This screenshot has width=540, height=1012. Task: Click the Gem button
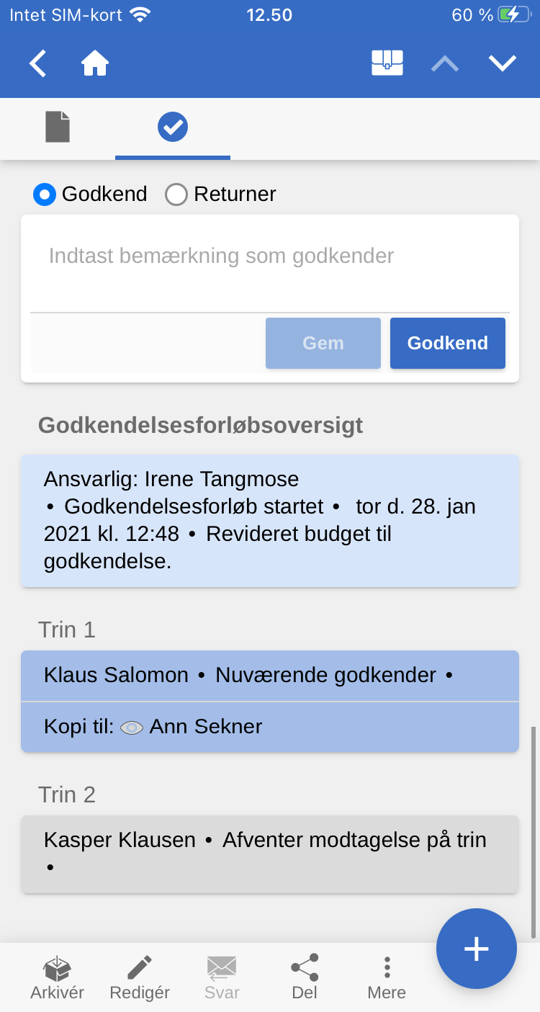[x=323, y=344]
